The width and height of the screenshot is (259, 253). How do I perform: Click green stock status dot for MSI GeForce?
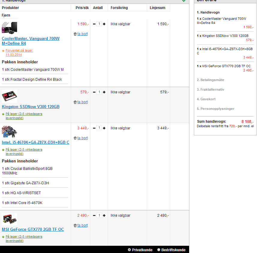[x=3, y=237]
